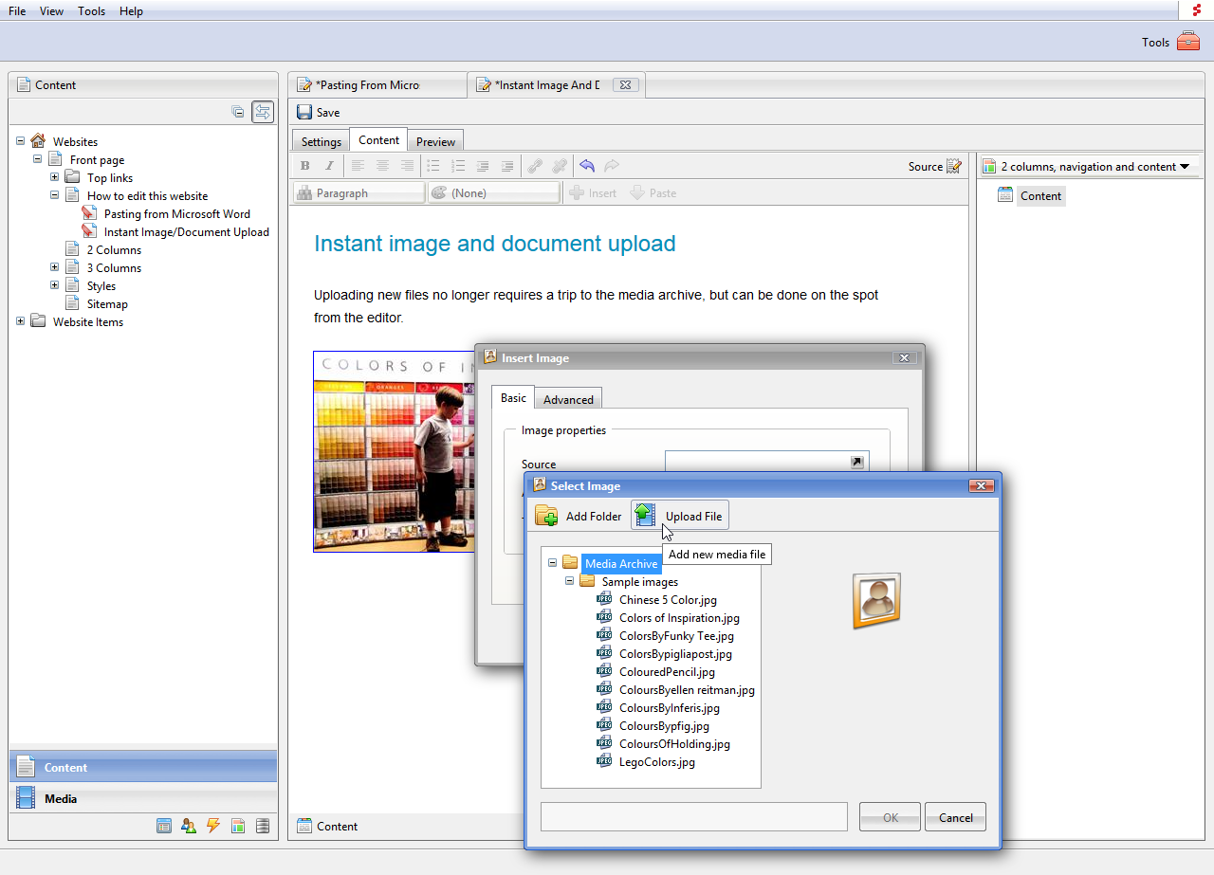
Task: Click the lightning quick-edit icon at bottom left
Action: pyautogui.click(x=213, y=826)
